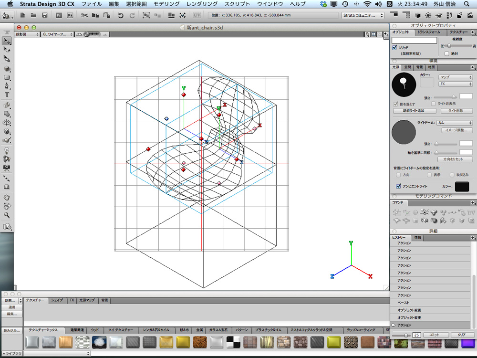
Task: Click the Undo arrow icon
Action: point(121,15)
